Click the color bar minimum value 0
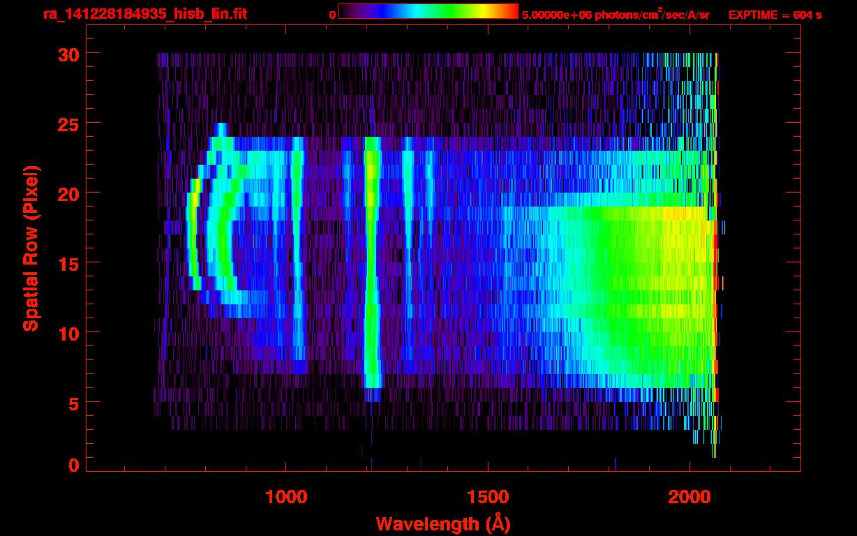Viewport: 857px width, 536px height. coord(332,15)
